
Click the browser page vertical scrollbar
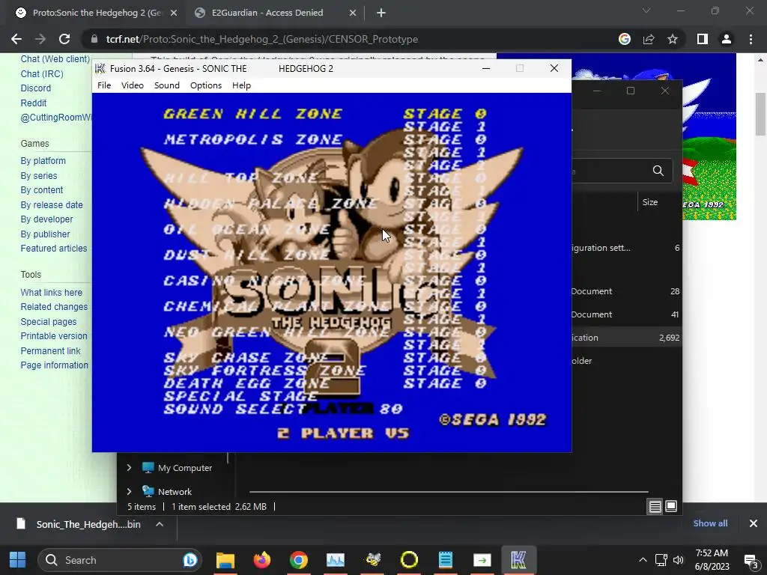point(760,115)
